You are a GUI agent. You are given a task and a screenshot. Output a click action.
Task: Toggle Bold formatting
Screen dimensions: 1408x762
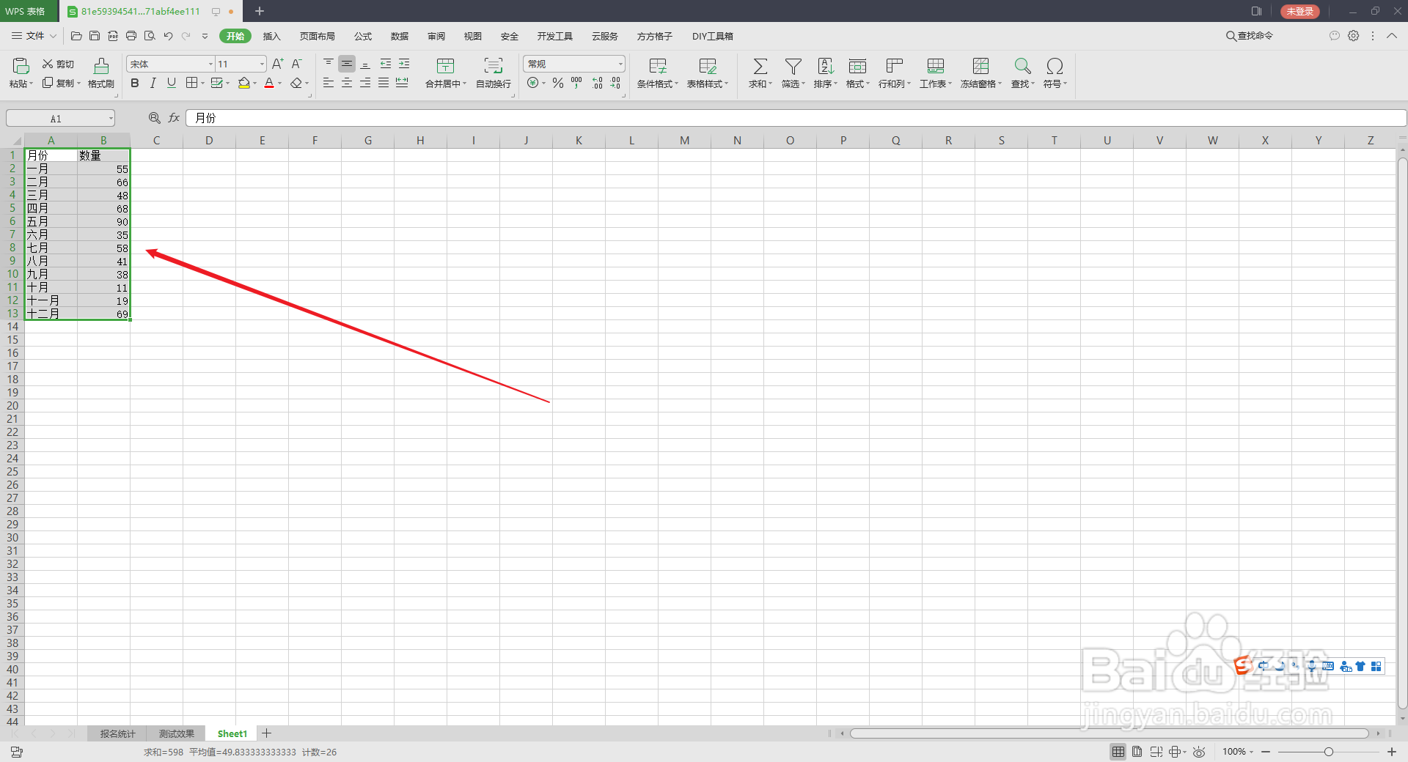click(135, 83)
